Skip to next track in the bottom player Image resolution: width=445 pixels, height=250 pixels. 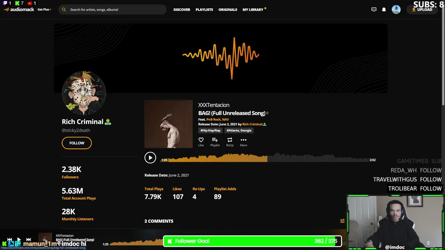click(x=29, y=240)
